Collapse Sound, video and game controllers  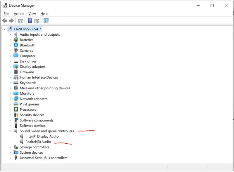tap(10, 131)
